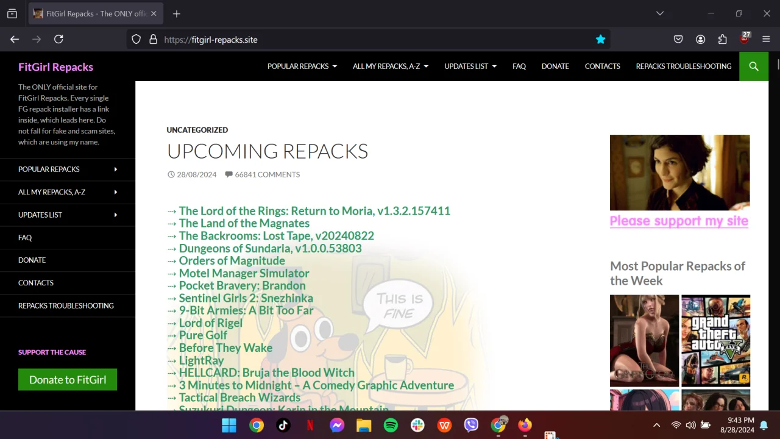Click the shield tracking protection icon
This screenshot has width=780, height=439.
point(136,39)
